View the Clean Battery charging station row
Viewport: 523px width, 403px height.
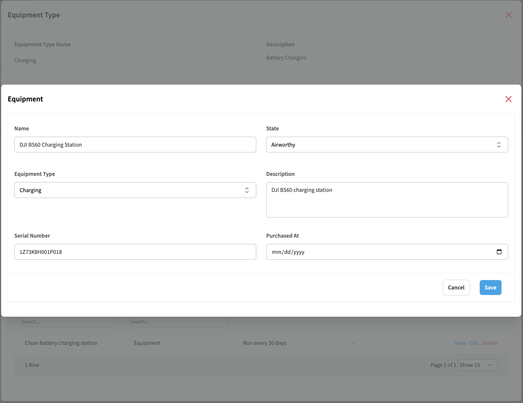[460, 343]
